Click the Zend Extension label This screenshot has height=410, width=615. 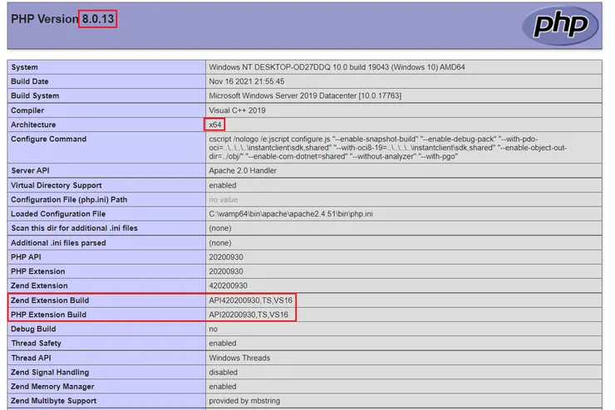pos(39,286)
